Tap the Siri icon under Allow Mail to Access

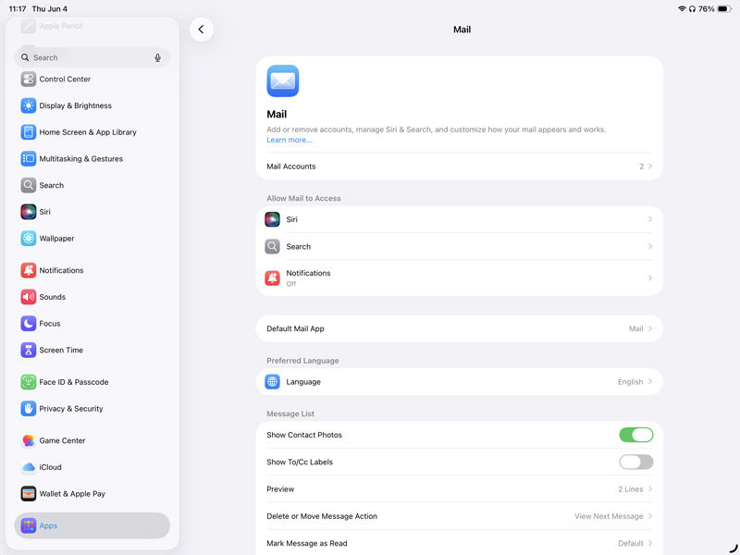272,219
